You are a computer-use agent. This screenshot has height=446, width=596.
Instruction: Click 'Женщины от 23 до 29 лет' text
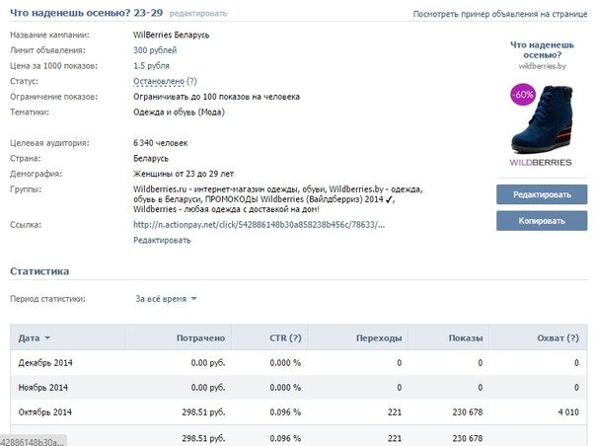pyautogui.click(x=184, y=174)
